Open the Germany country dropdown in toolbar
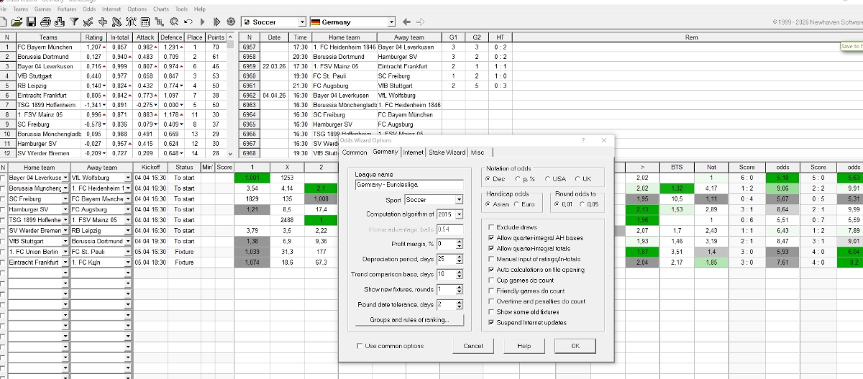 pyautogui.click(x=391, y=22)
